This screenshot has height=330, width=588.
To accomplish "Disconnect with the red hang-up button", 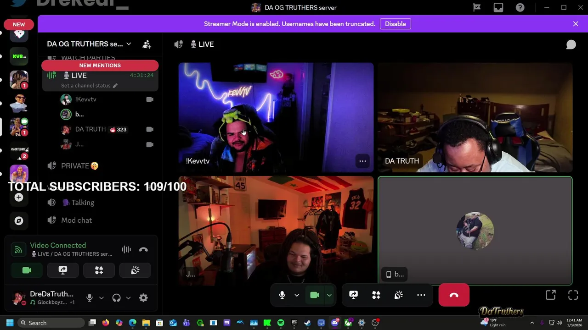I will (454, 295).
